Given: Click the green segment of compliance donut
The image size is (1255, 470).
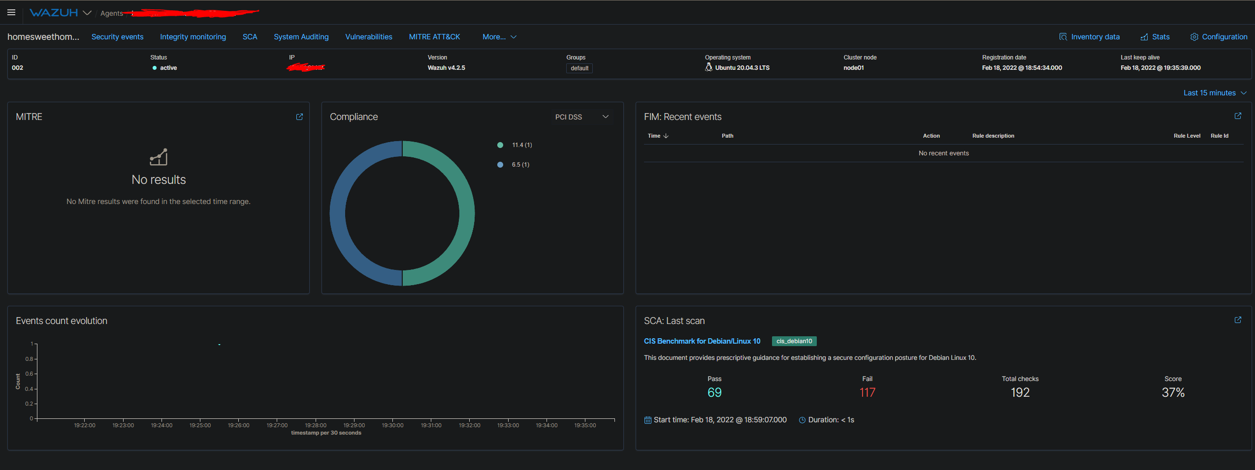Looking at the screenshot, I should click(x=466, y=213).
